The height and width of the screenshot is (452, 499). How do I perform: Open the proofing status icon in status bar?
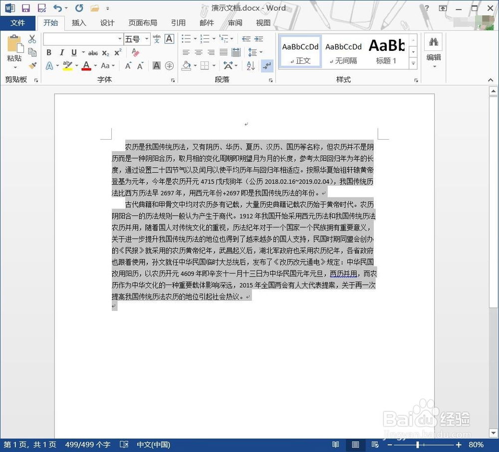pyautogui.click(x=124, y=445)
